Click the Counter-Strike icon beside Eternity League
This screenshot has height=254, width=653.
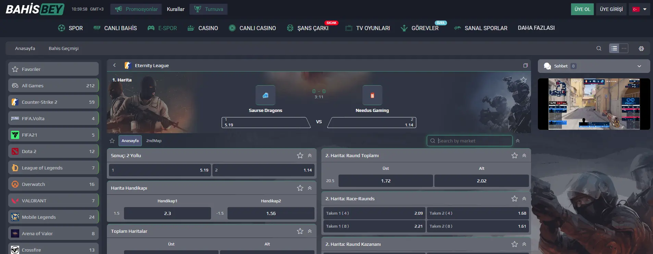128,65
